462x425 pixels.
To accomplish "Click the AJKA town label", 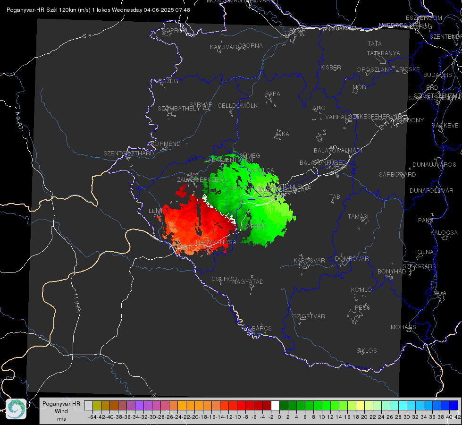I will [282, 134].
